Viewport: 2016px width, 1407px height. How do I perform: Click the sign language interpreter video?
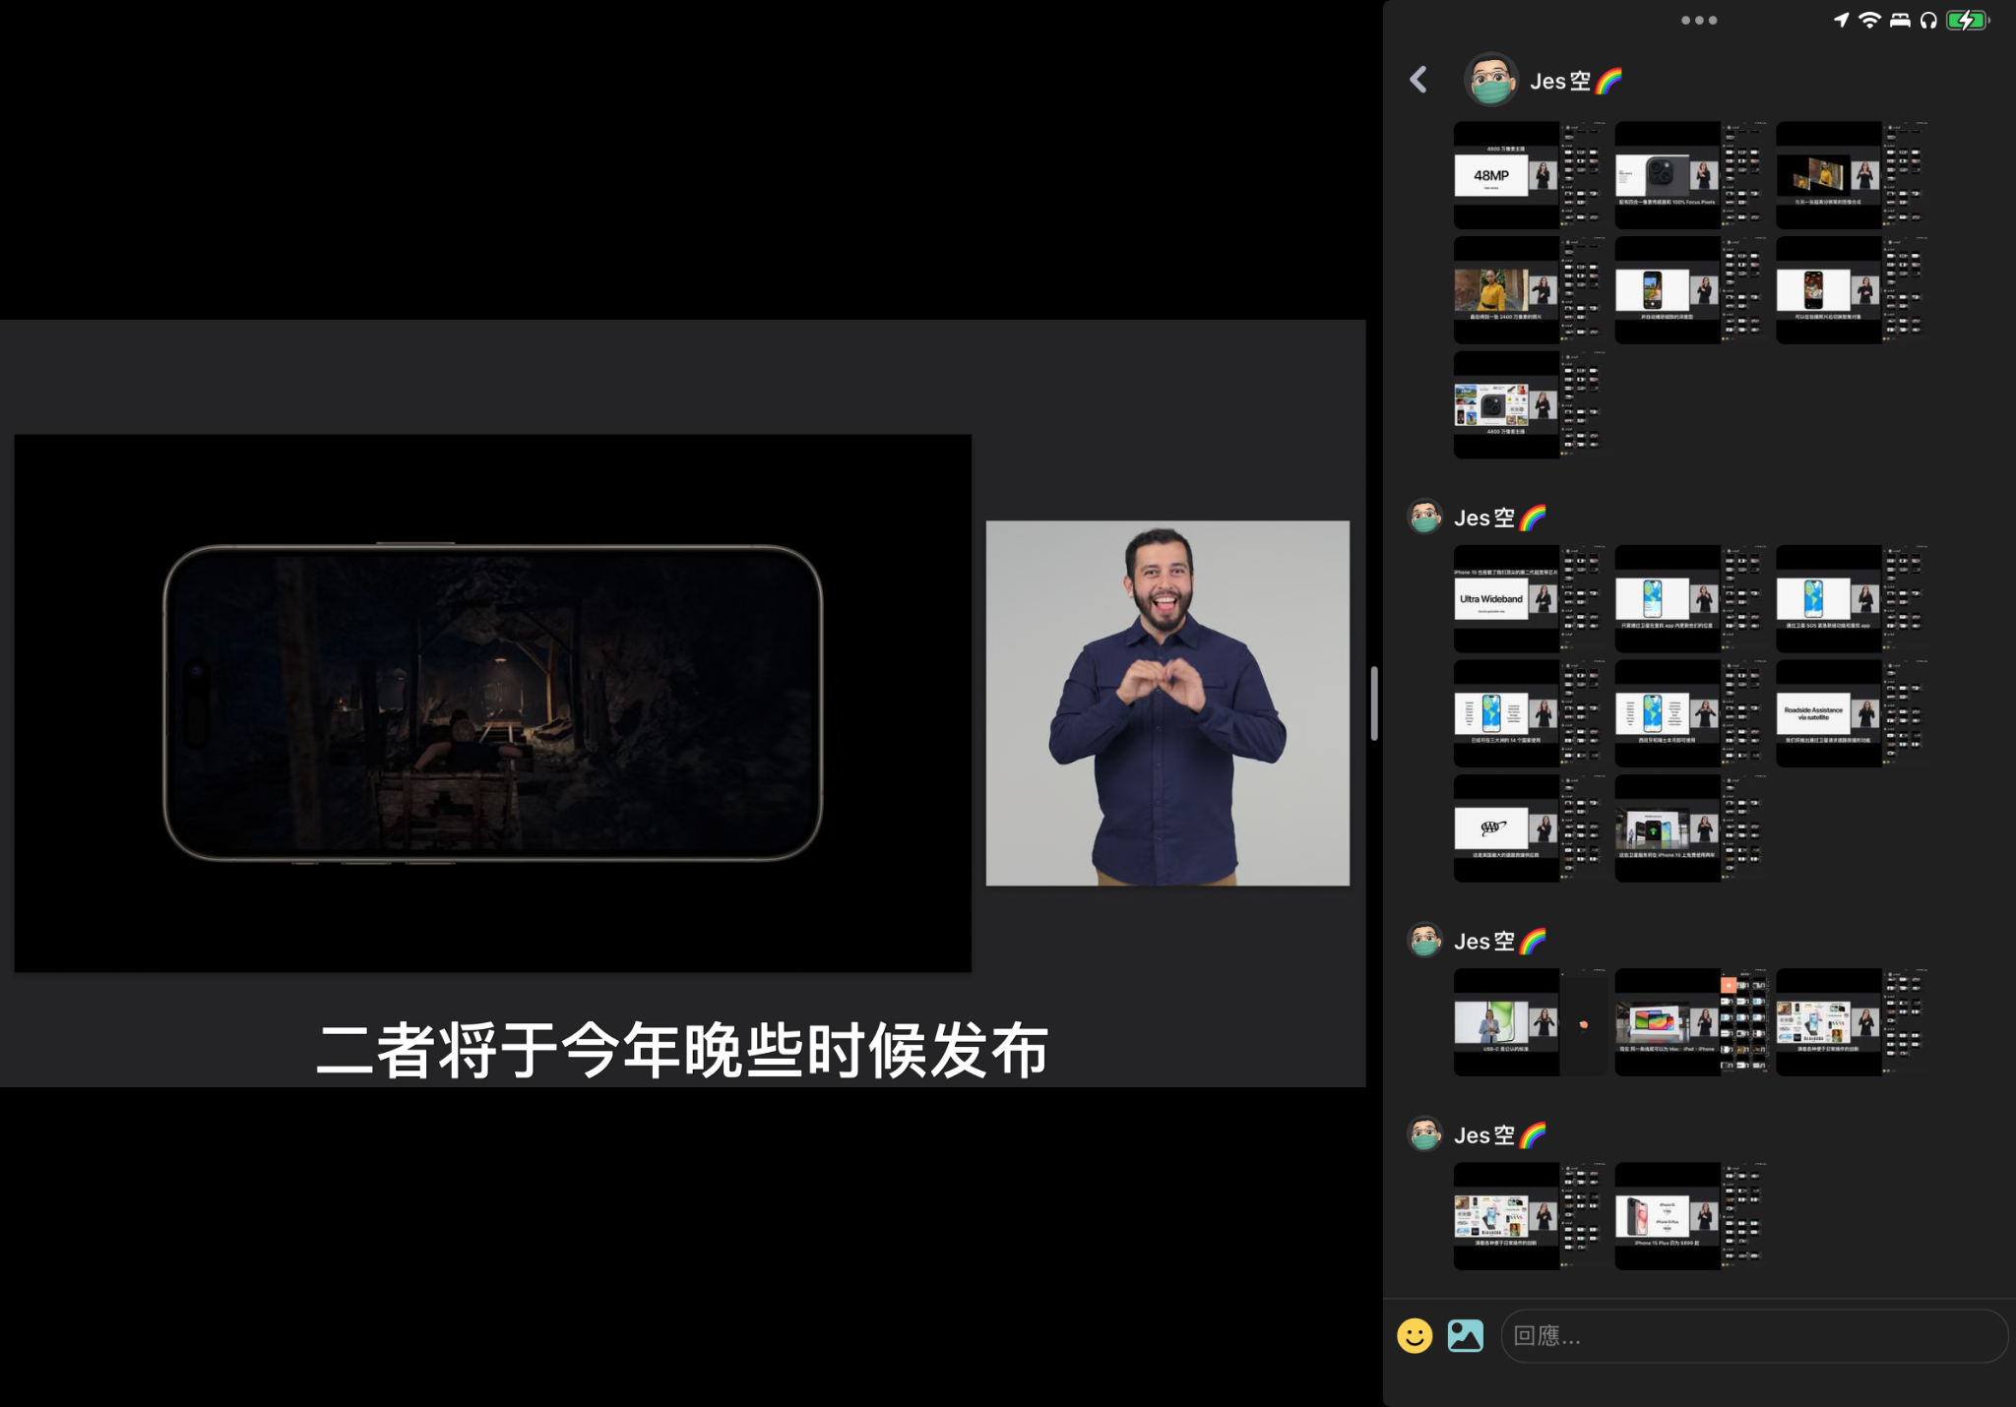click(x=1167, y=703)
